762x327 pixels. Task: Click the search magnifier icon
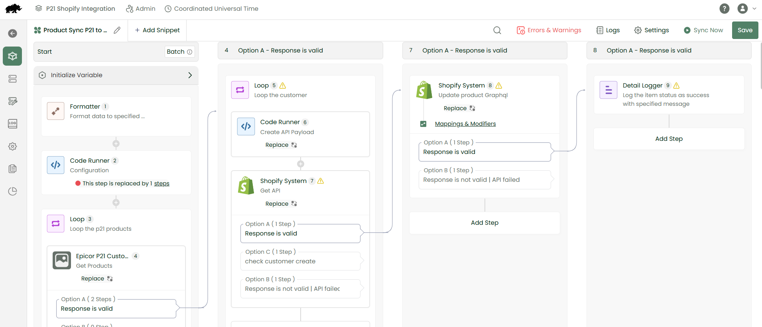tap(497, 30)
